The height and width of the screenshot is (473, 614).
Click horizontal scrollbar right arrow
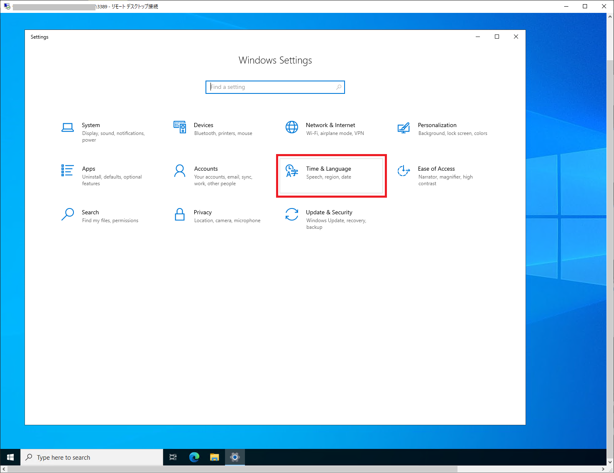pyautogui.click(x=603, y=469)
